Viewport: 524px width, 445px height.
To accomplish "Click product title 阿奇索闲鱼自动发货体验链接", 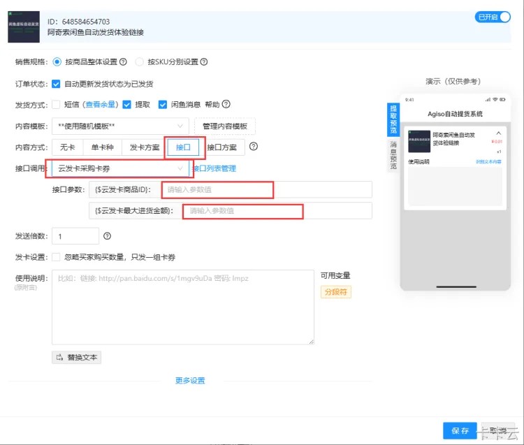I will [96, 32].
